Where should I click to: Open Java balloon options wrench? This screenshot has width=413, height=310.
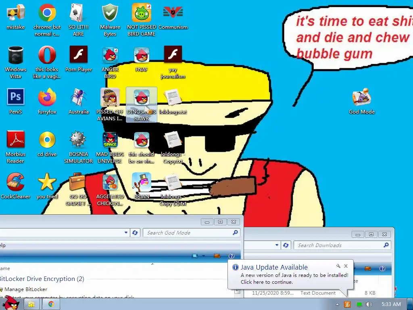[338, 266]
